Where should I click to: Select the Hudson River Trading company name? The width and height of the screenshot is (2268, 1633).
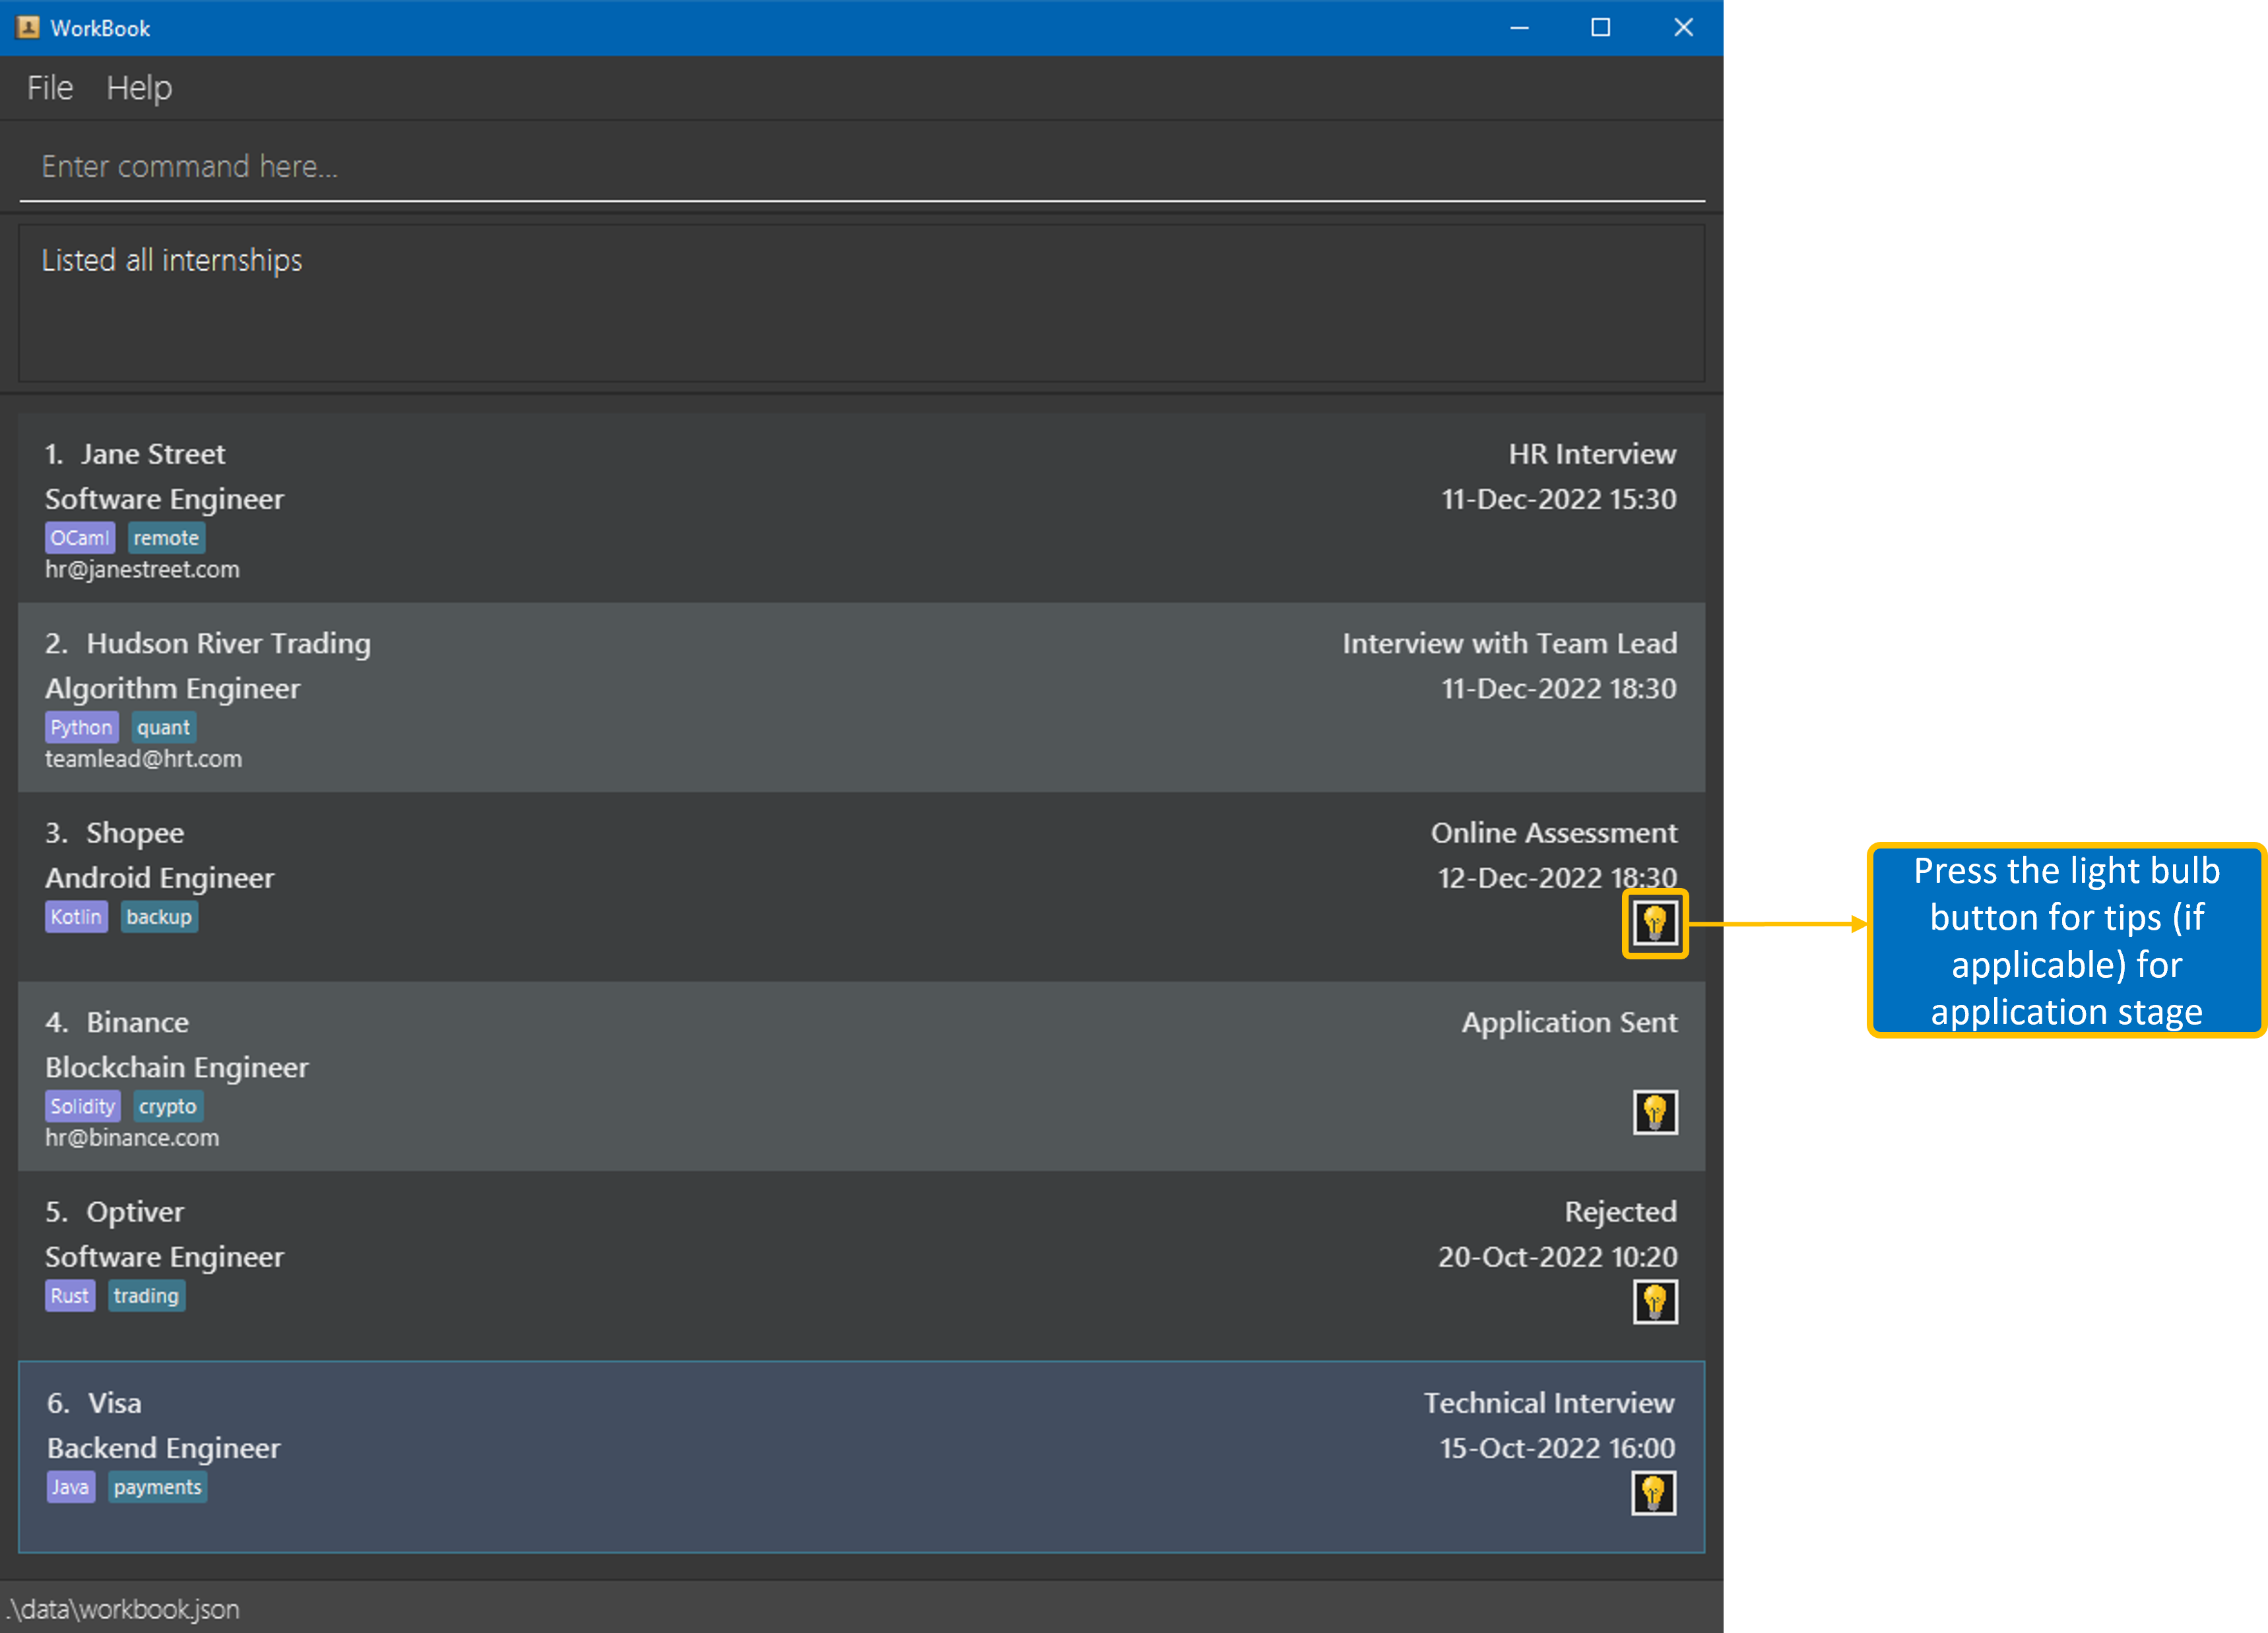tap(228, 643)
